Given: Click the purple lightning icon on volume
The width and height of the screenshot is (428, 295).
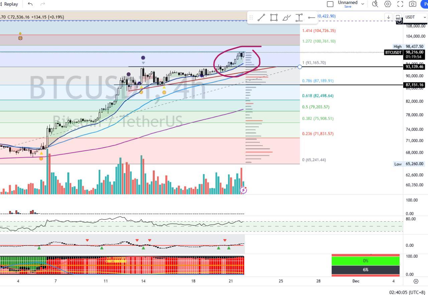Looking at the screenshot, I should pyautogui.click(x=243, y=190).
